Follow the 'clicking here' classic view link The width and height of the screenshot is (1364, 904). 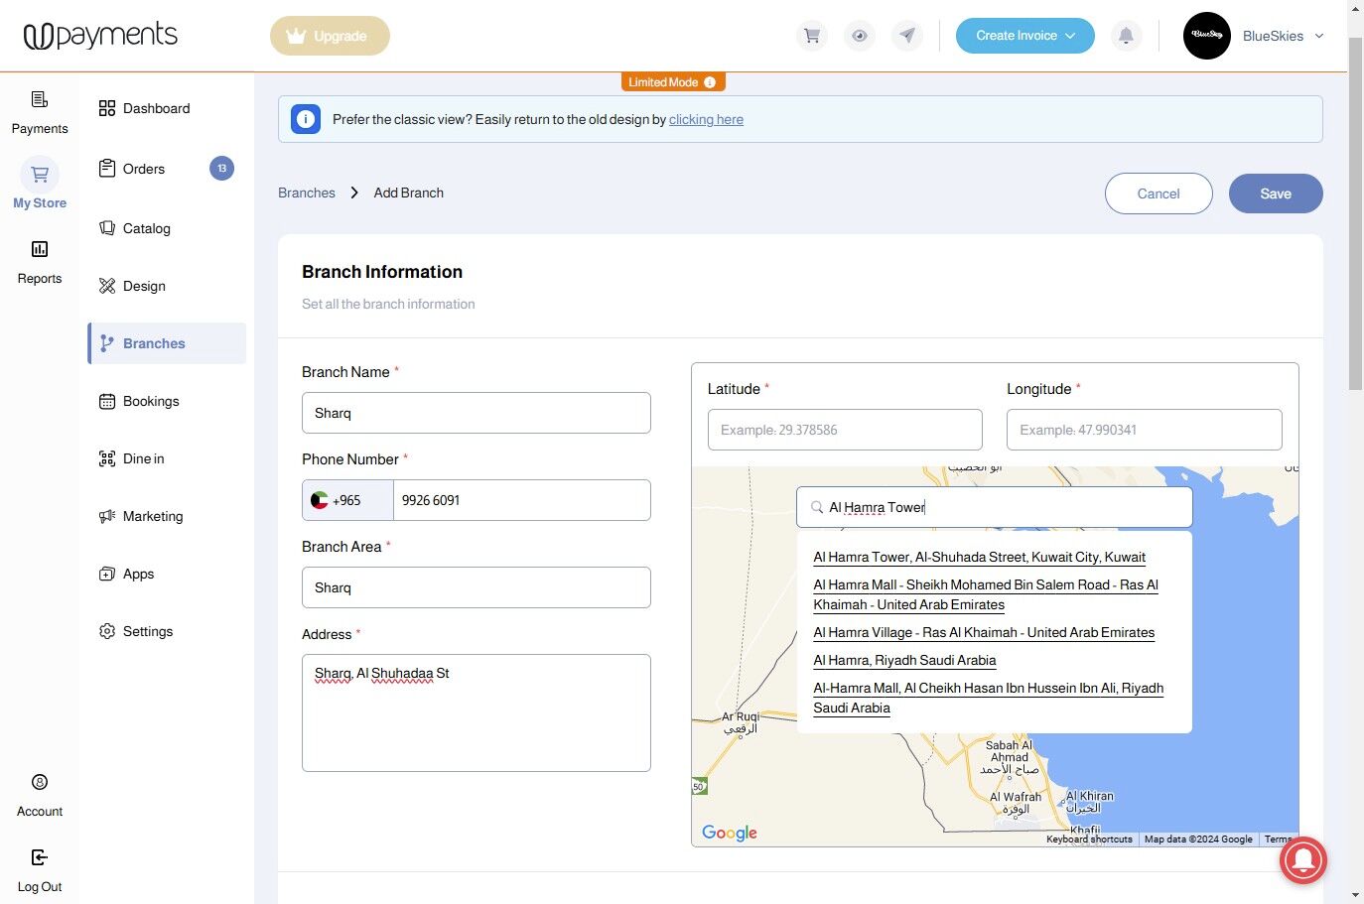pyautogui.click(x=706, y=119)
